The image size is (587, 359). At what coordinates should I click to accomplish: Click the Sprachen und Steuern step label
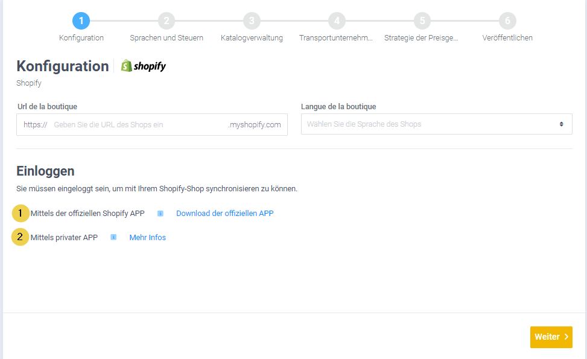click(x=167, y=38)
